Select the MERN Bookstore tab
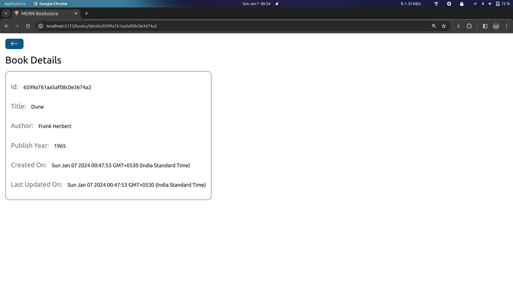The width and height of the screenshot is (513, 288). (x=40, y=13)
